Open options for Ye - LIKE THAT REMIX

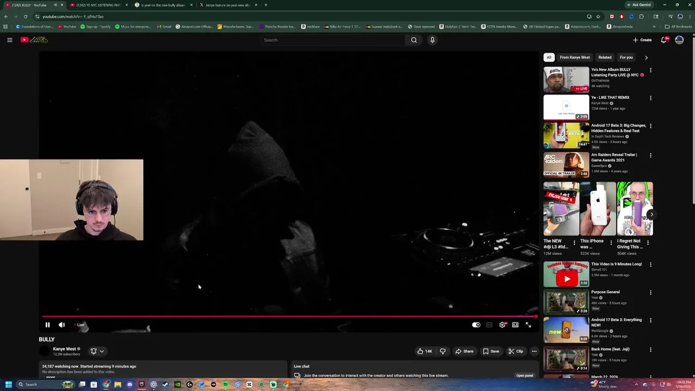(650, 98)
